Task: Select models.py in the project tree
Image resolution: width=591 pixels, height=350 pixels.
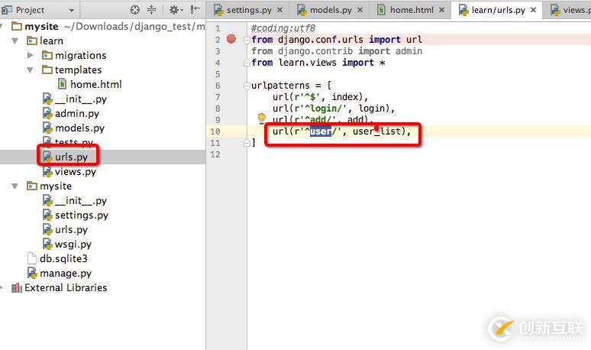Action: (x=79, y=128)
